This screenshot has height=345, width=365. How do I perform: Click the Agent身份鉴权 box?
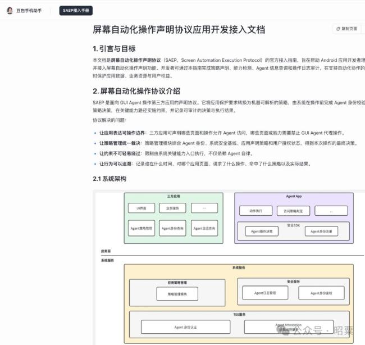tap(321, 293)
